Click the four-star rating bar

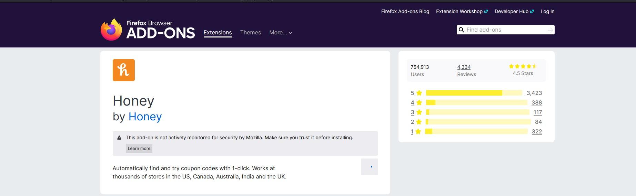point(477,102)
